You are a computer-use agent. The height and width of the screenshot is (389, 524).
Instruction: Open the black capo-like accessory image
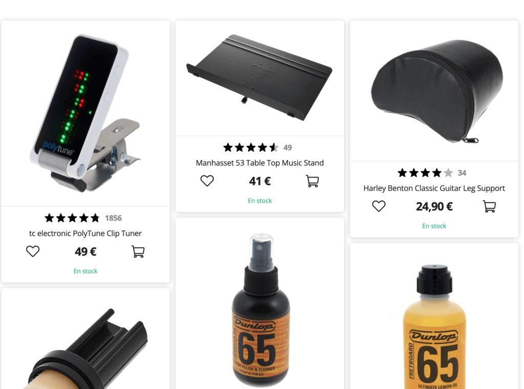tap(85, 348)
